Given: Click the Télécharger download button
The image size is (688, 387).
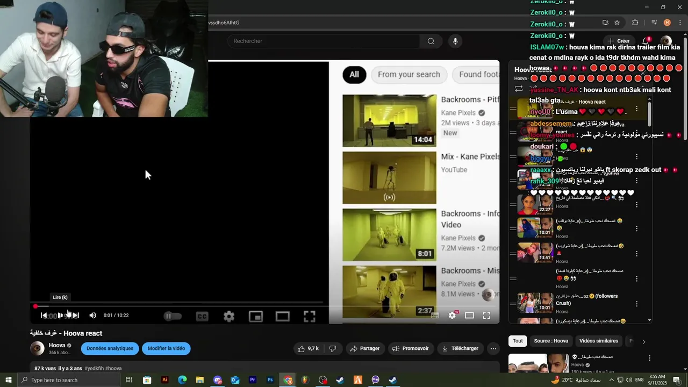Looking at the screenshot, I should 460,349.
